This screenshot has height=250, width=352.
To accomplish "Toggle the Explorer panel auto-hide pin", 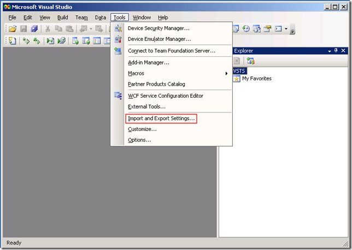I will [x=336, y=51].
